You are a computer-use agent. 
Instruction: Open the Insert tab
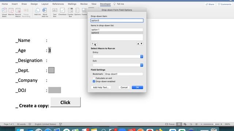[x=15, y=4]
